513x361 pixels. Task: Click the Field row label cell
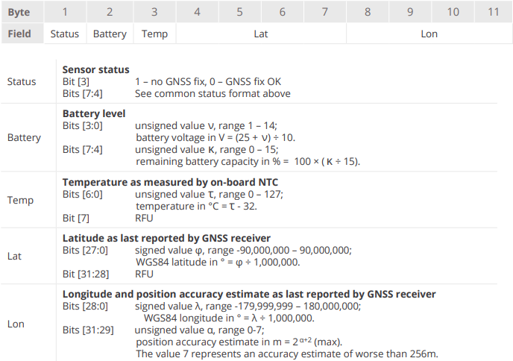pyautogui.click(x=19, y=34)
